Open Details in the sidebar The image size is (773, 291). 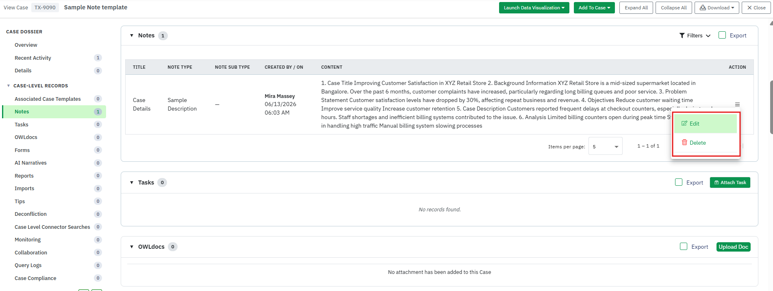pos(23,71)
